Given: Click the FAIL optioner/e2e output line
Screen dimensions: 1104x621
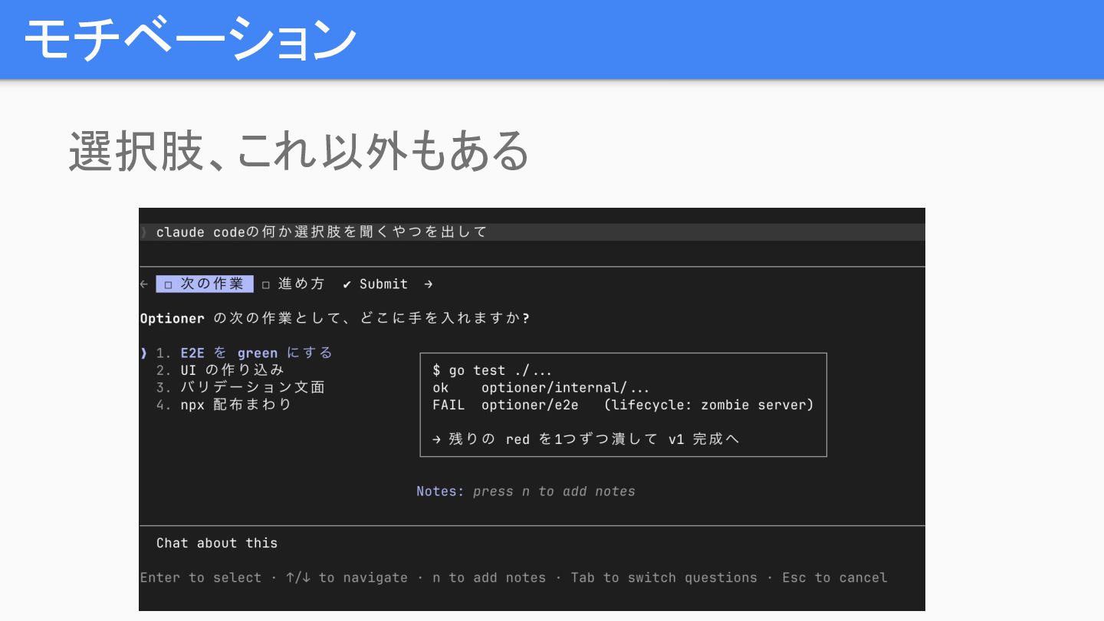Looking at the screenshot, I should [623, 404].
